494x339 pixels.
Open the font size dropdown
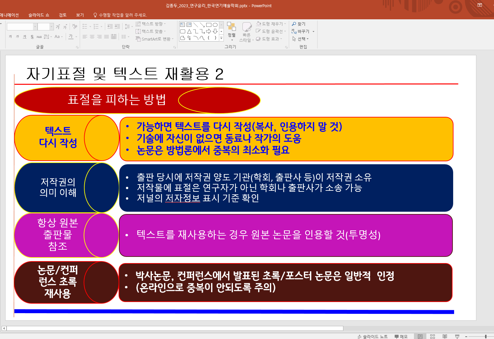[51, 27]
